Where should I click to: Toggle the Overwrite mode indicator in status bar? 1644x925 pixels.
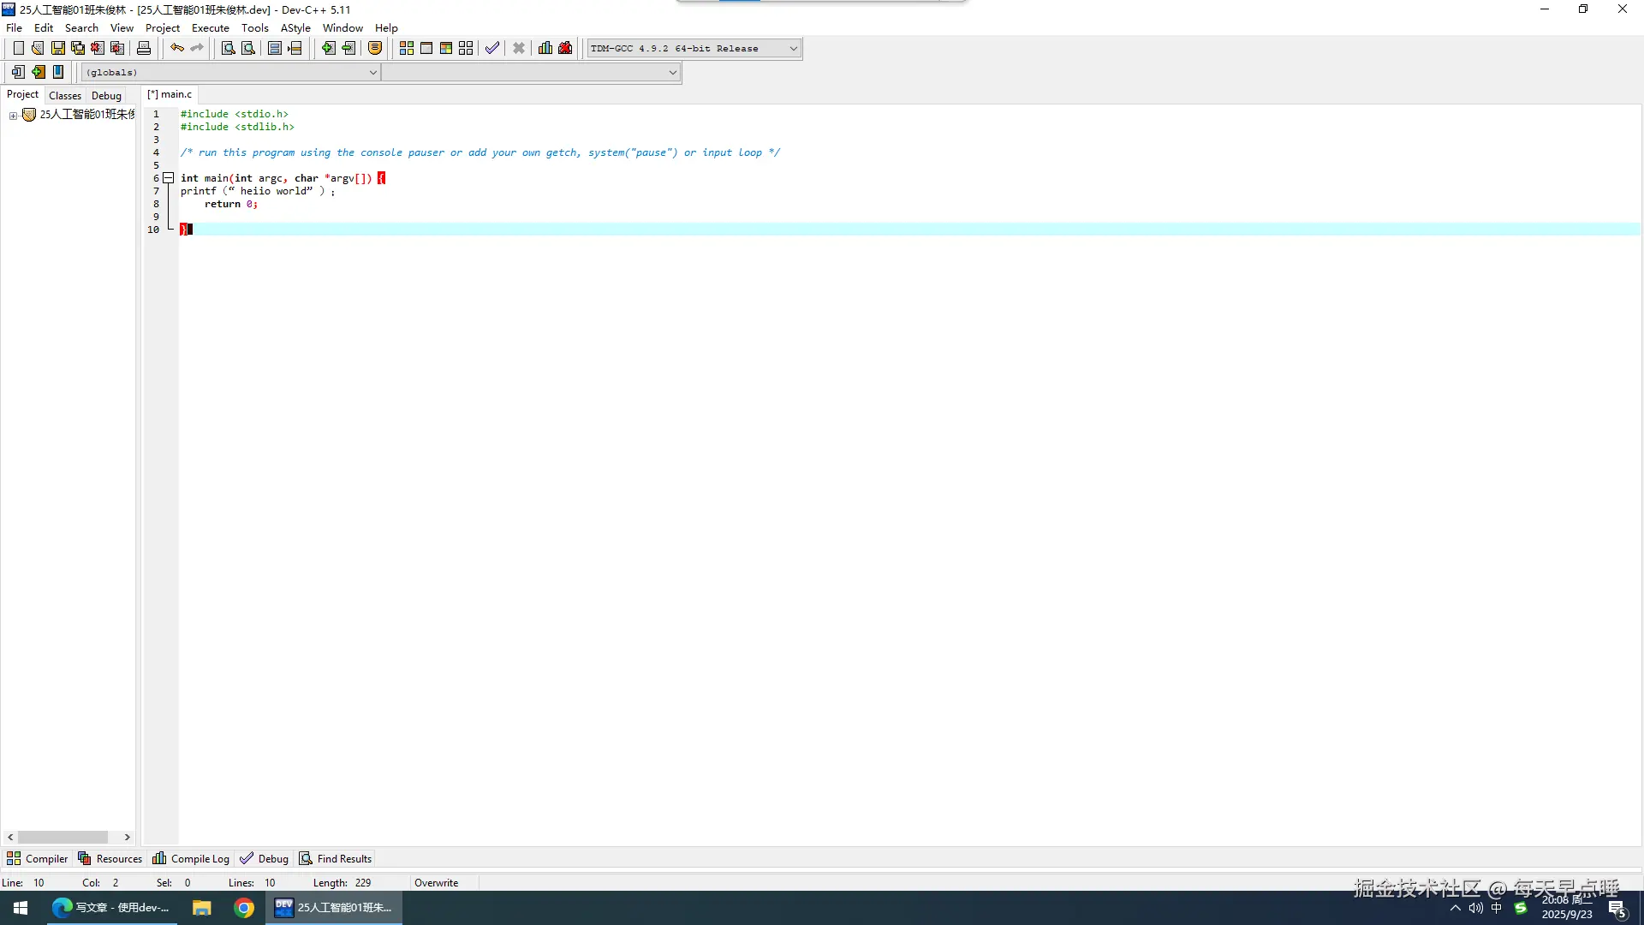pos(436,883)
